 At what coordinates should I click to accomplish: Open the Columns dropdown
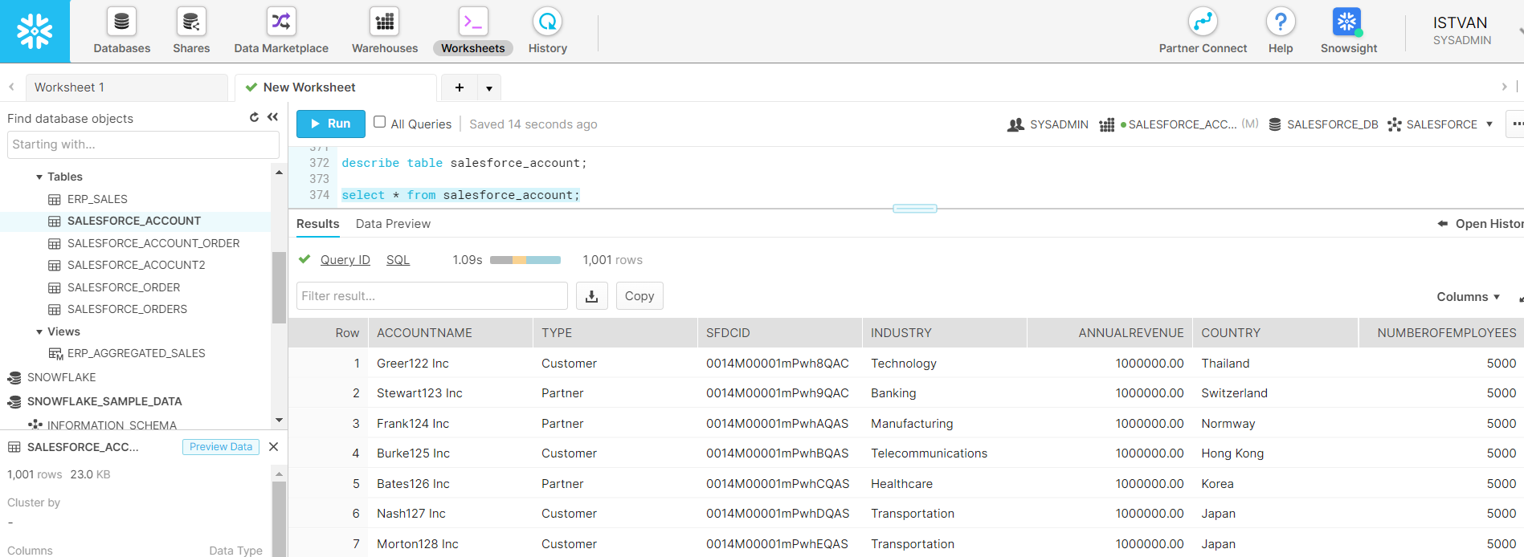[1468, 297]
